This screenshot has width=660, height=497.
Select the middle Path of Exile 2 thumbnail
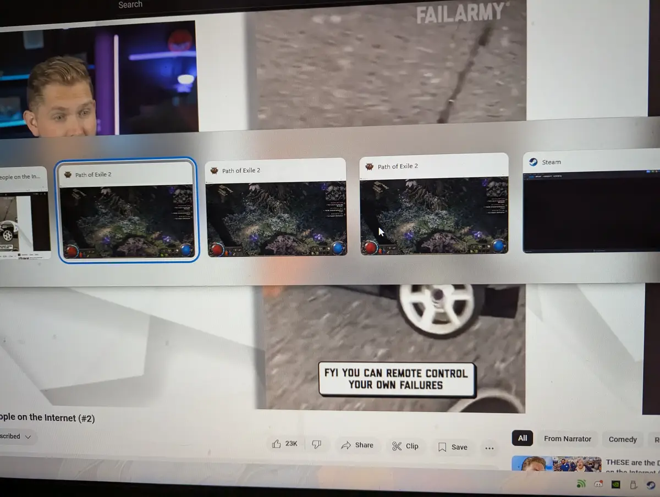pos(276,208)
